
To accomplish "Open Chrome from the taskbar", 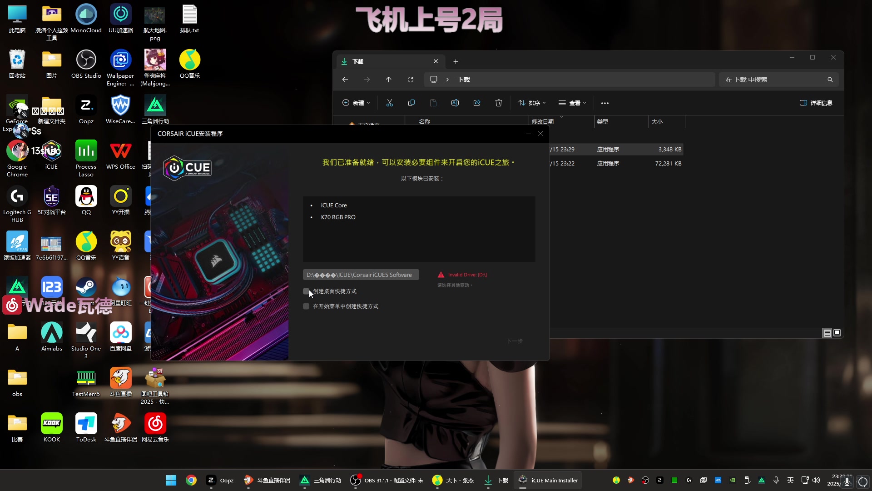I will [191, 481].
